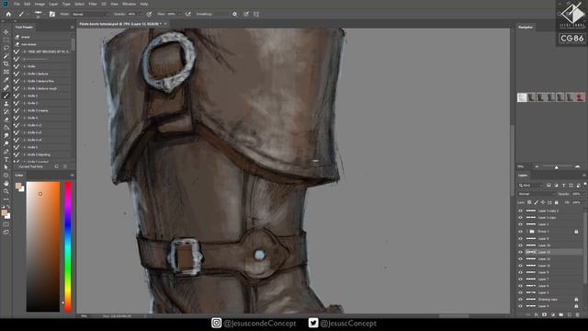Click the add layer mask icon
Viewport: 588px width, 331px height.
[x=544, y=314]
